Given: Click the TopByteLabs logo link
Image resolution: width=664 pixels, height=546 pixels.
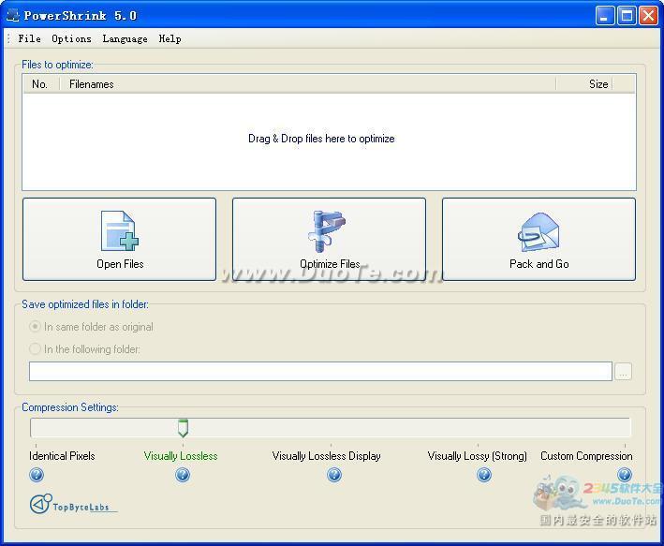Looking at the screenshot, I should (73, 504).
